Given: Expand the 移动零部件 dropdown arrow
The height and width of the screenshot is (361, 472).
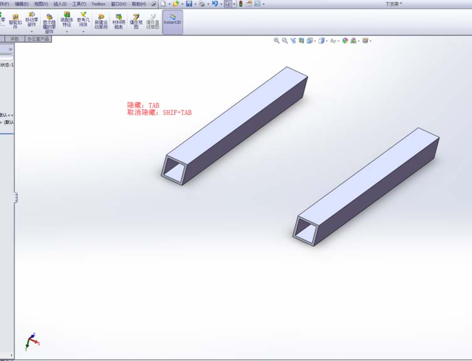Looking at the screenshot, I should (x=31, y=32).
